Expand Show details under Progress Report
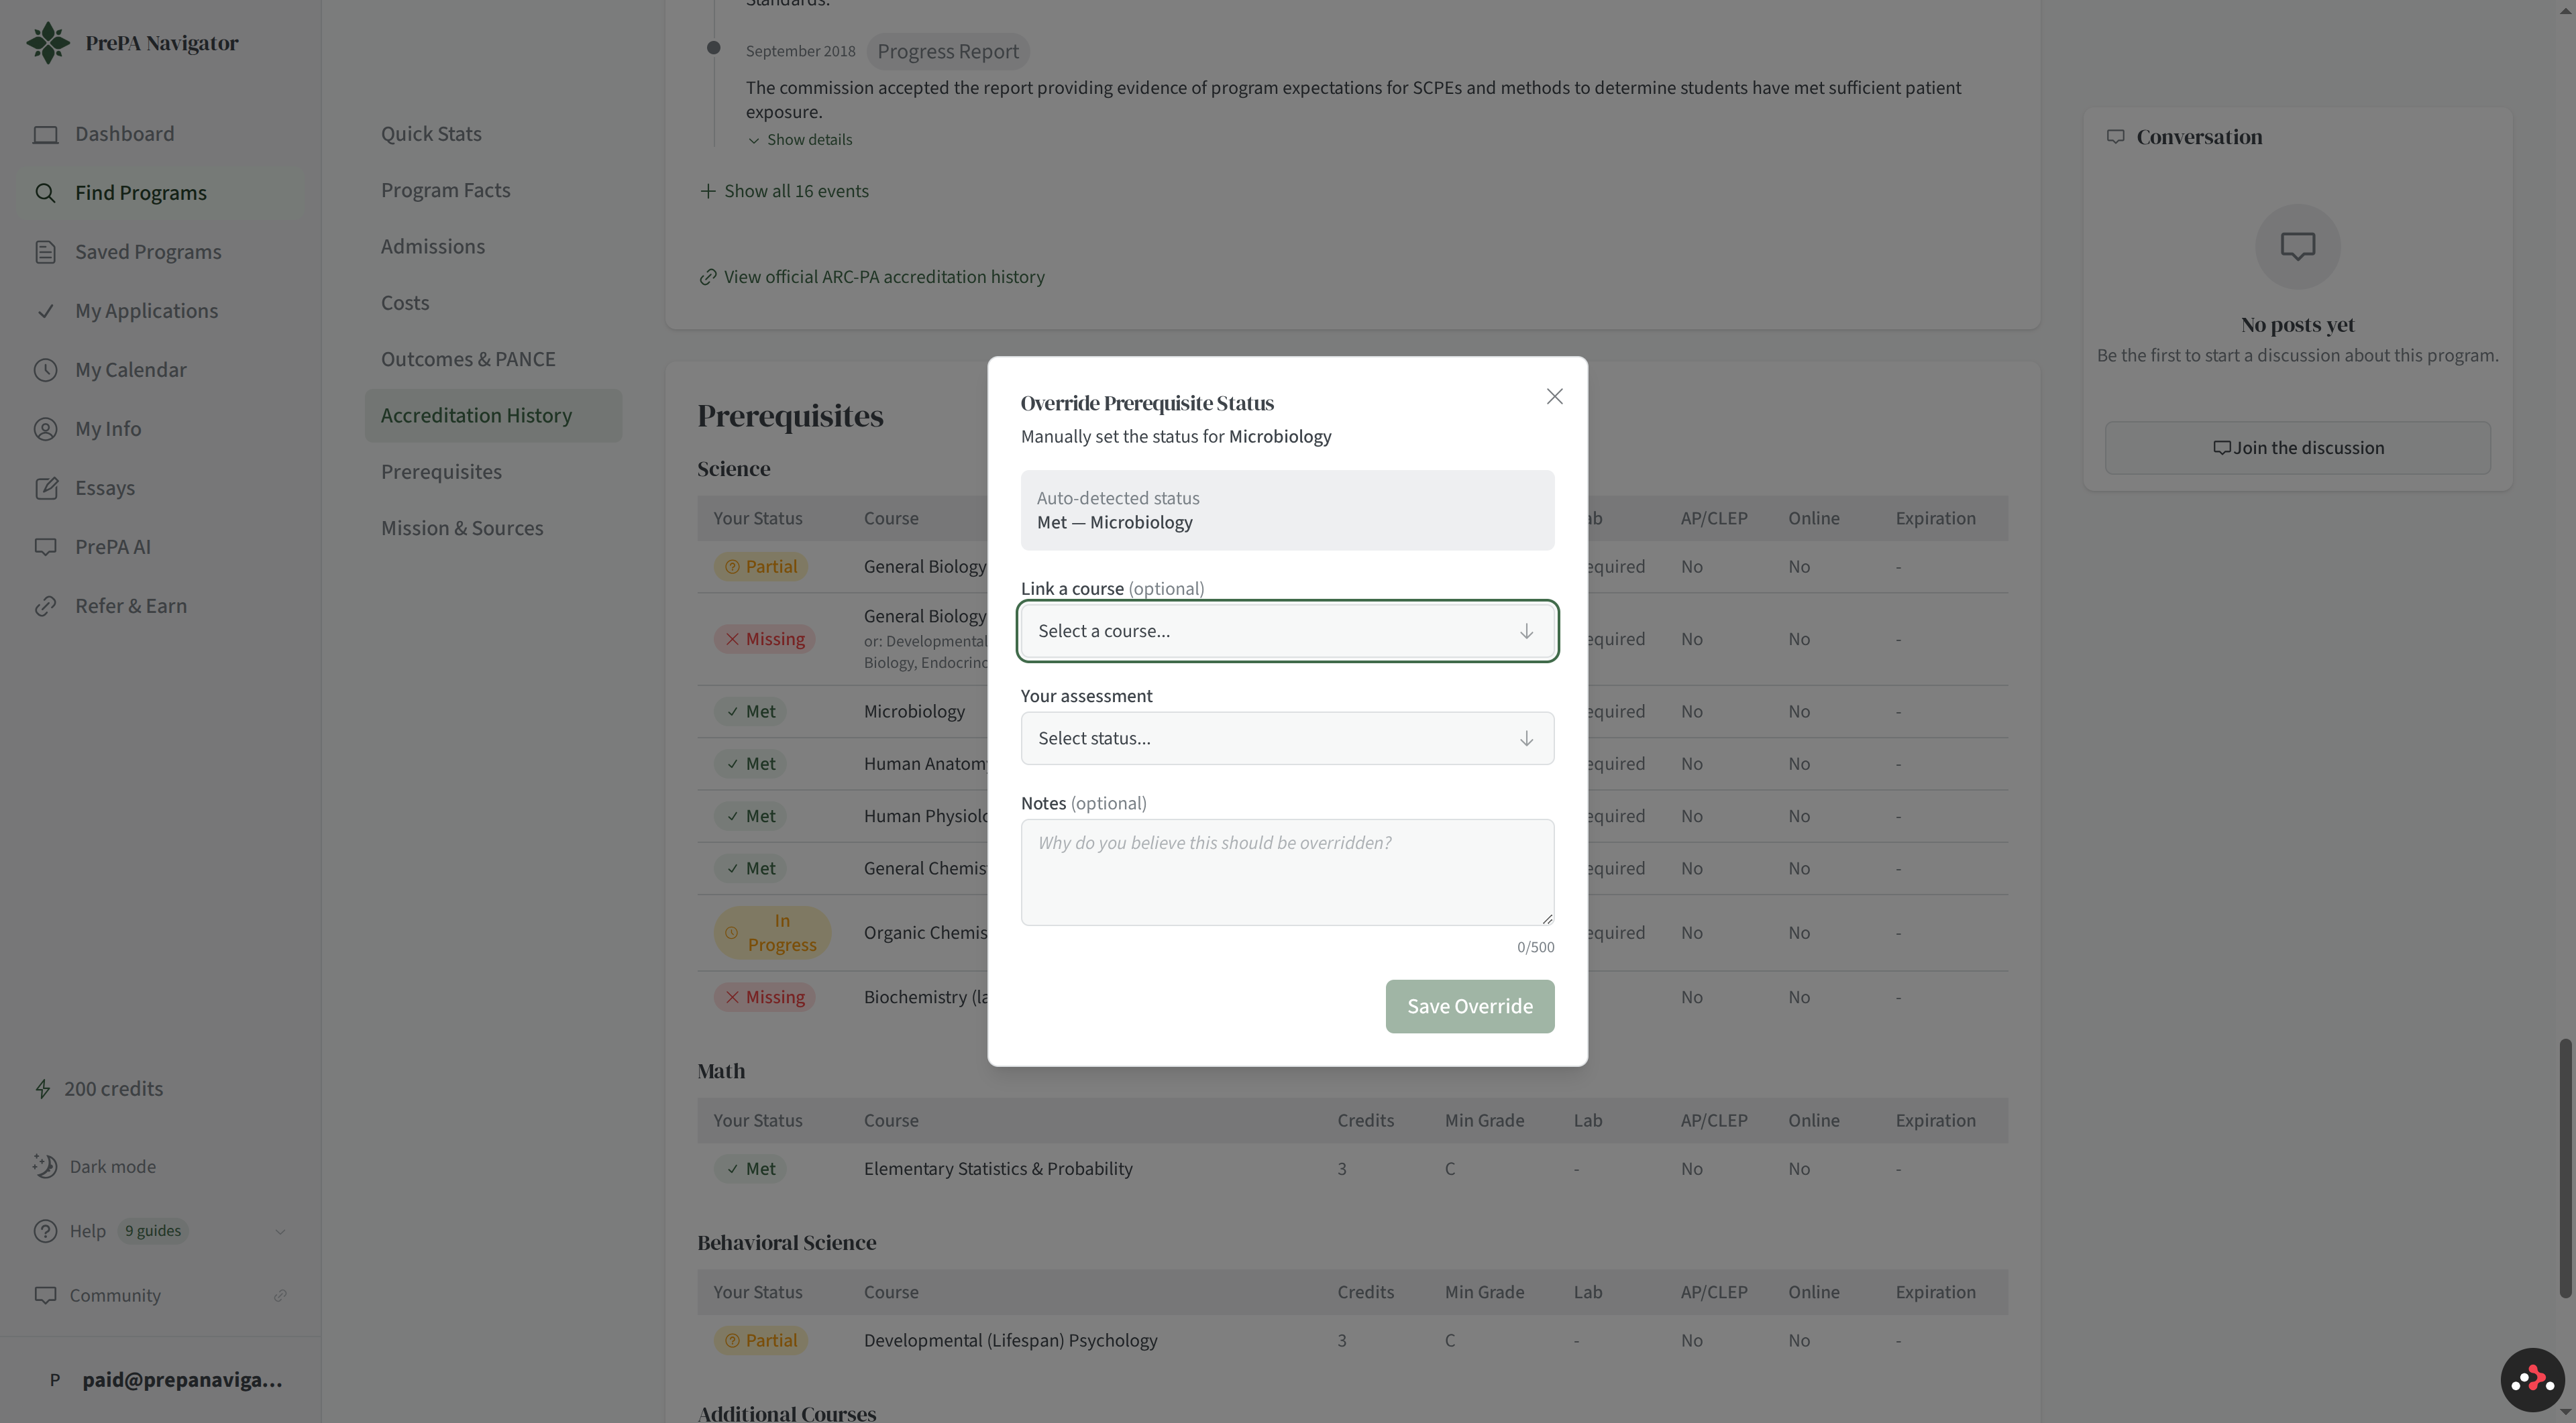Image resolution: width=2576 pixels, height=1423 pixels. pos(800,140)
